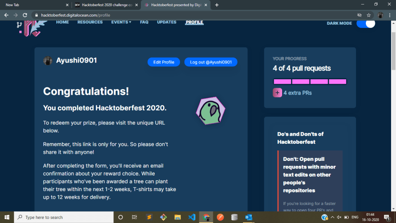
Task: View site lock information icon
Action: pyautogui.click(x=36, y=15)
